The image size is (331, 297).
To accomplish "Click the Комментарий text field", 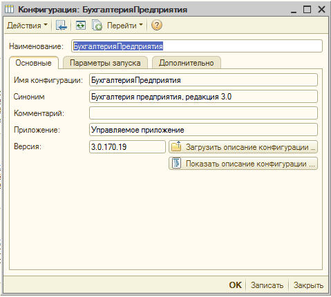I will (x=203, y=113).
